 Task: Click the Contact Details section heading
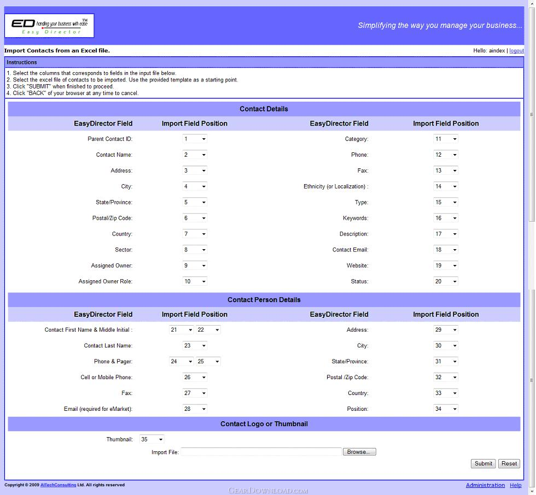point(264,109)
